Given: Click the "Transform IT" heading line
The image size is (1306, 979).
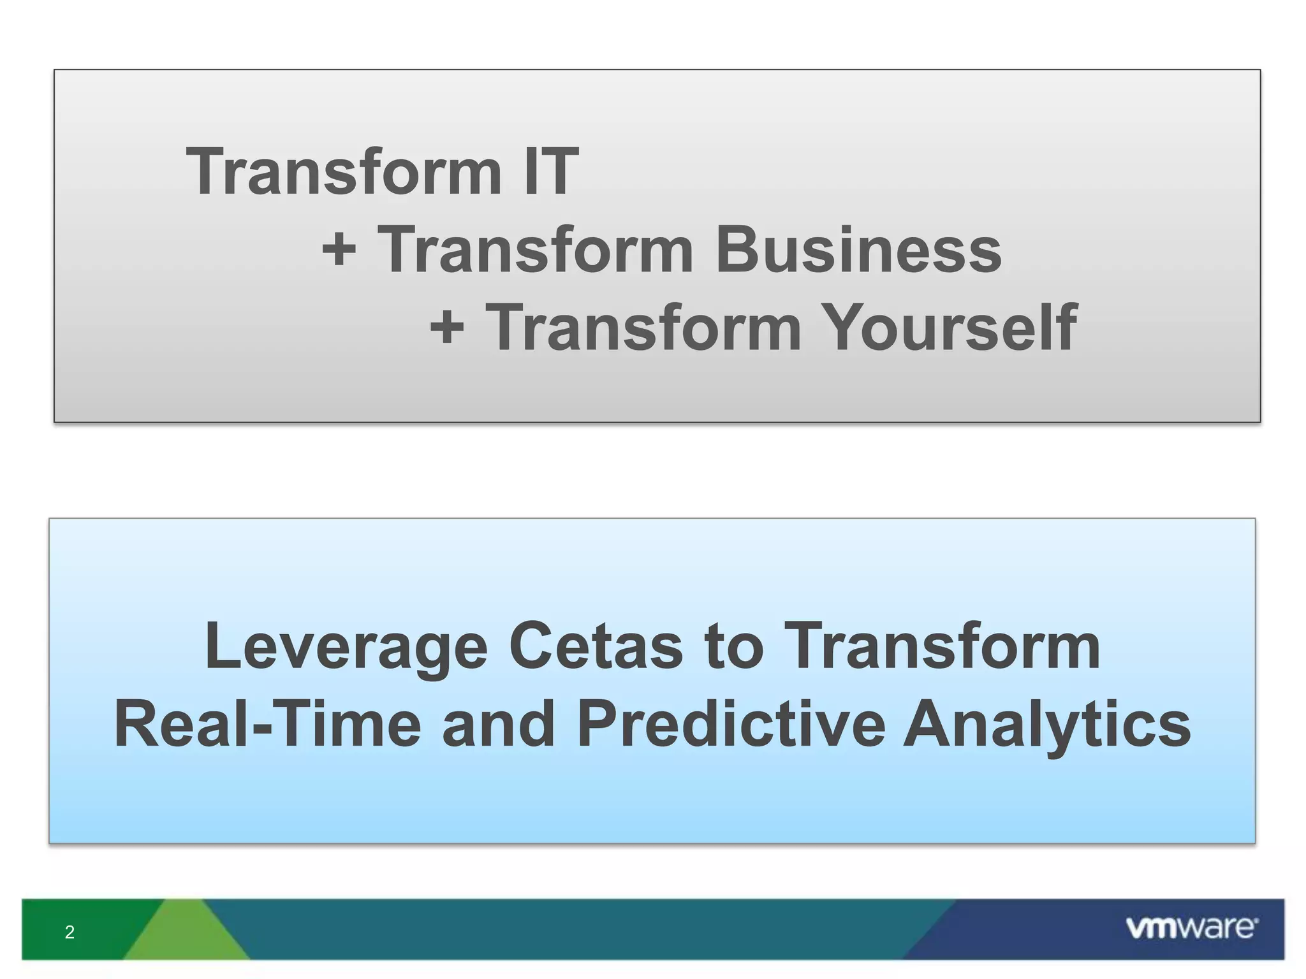Looking at the screenshot, I should 382,171.
